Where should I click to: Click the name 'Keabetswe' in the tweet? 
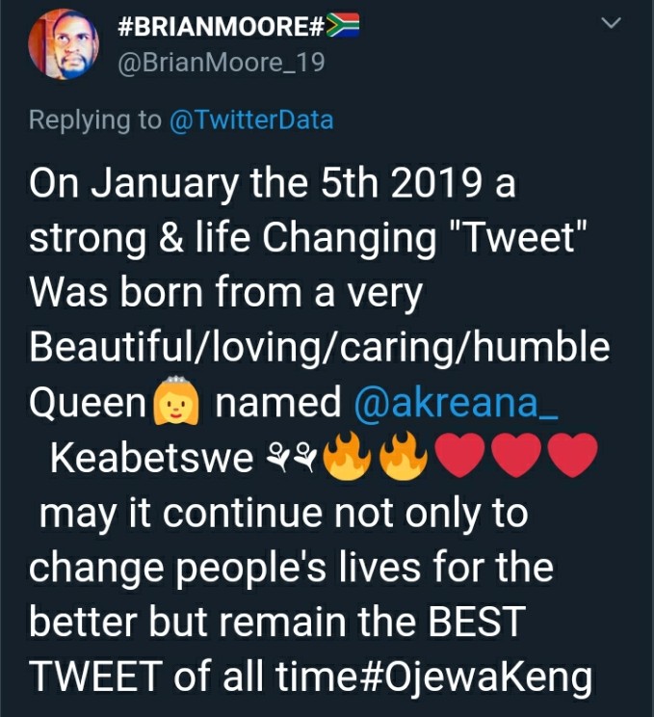tap(152, 458)
